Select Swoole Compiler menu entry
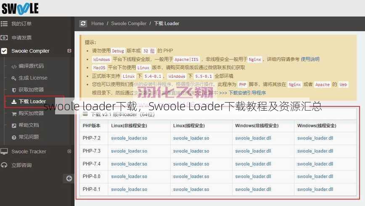Viewport: 365px width, 206px height. tap(30, 51)
